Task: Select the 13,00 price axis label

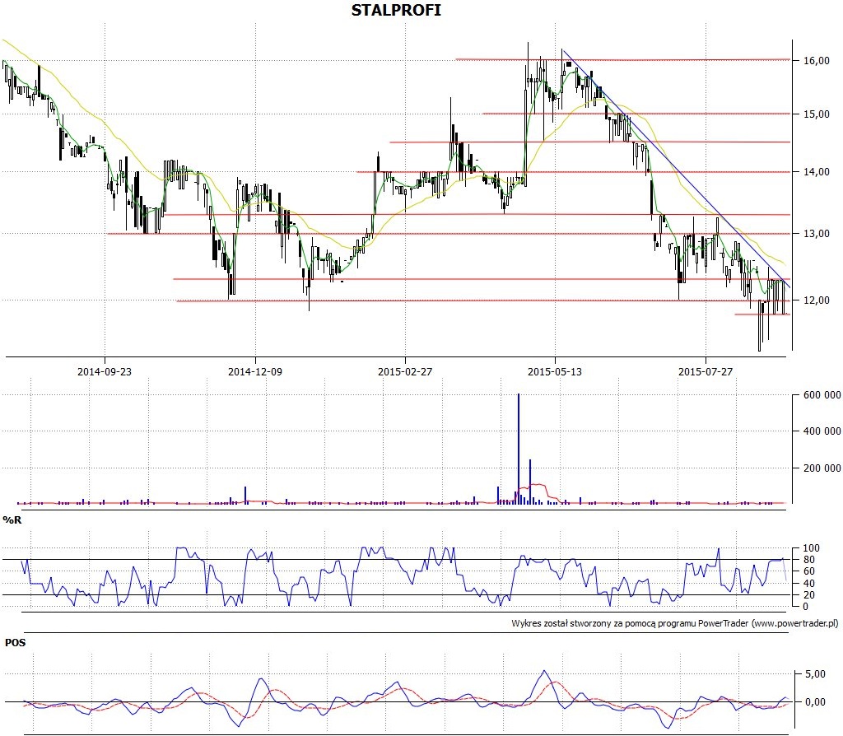Action: 817,233
